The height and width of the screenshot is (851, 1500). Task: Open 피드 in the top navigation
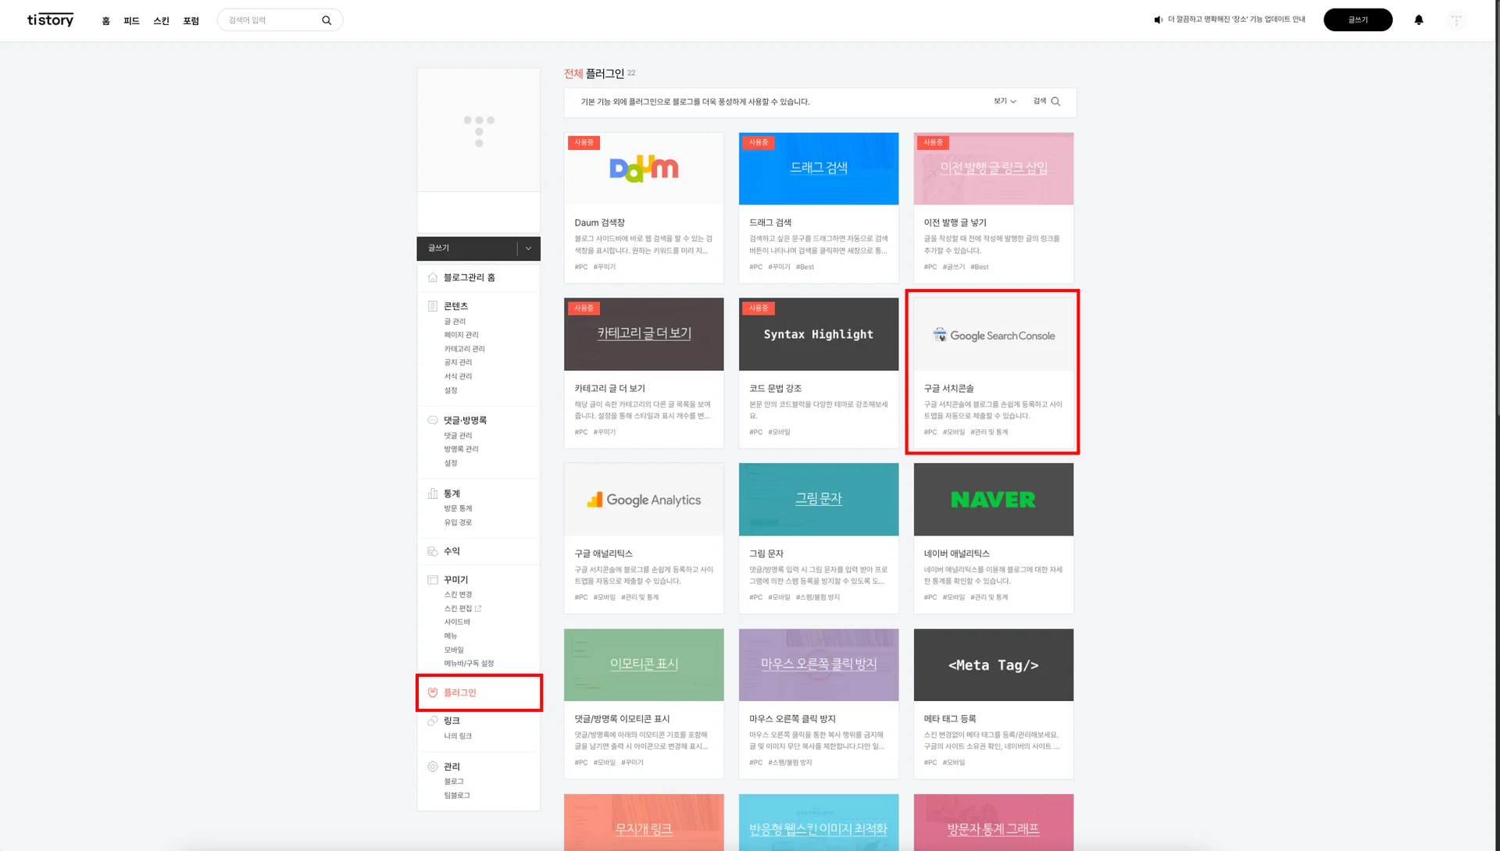pyautogui.click(x=131, y=21)
